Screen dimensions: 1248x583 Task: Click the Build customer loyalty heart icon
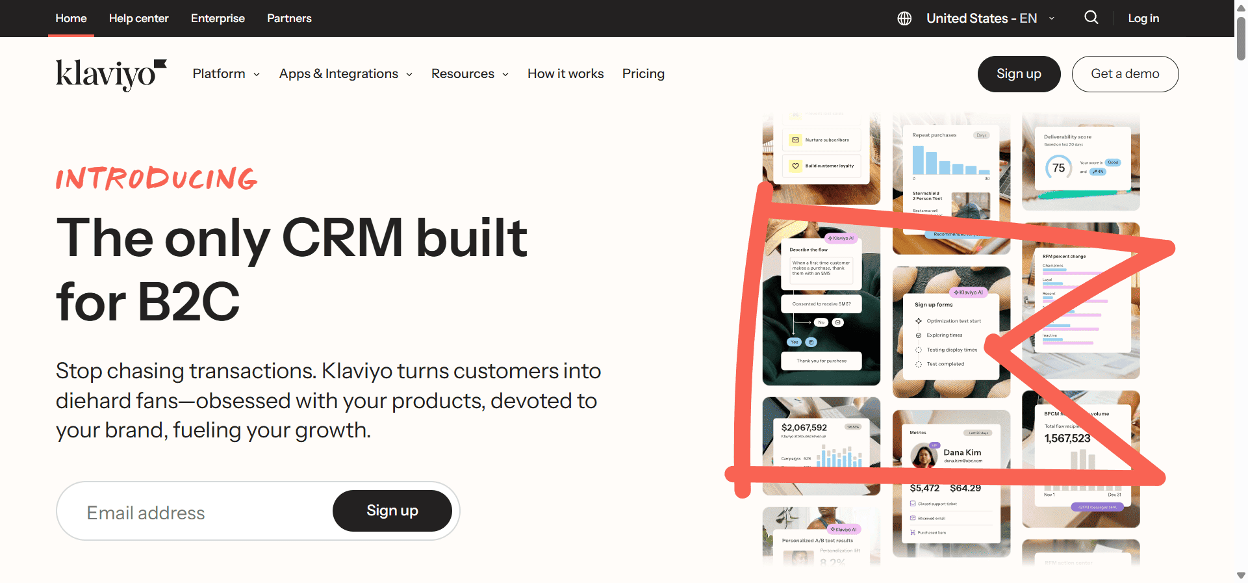(795, 166)
